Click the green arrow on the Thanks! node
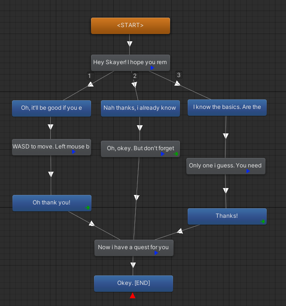This screenshot has height=306, width=286. click(x=262, y=222)
